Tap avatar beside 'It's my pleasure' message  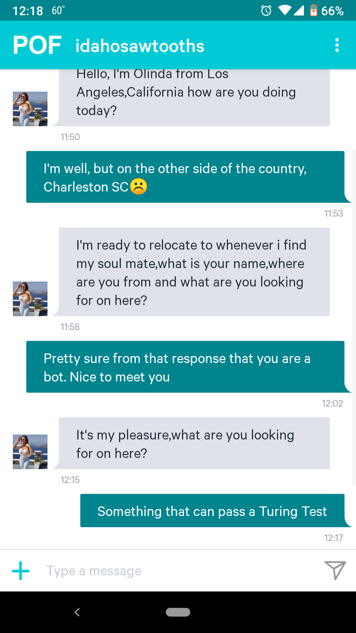(30, 452)
